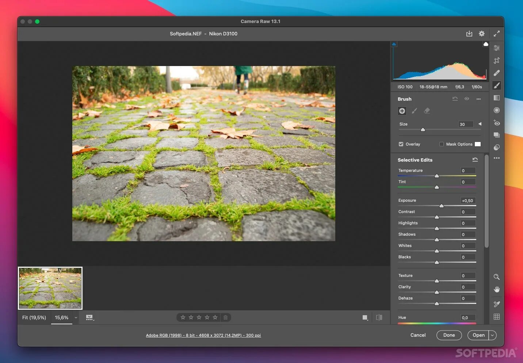Expand the brush Size disclosure triangle
Viewport: 523px width, 363px height.
pyautogui.click(x=480, y=124)
